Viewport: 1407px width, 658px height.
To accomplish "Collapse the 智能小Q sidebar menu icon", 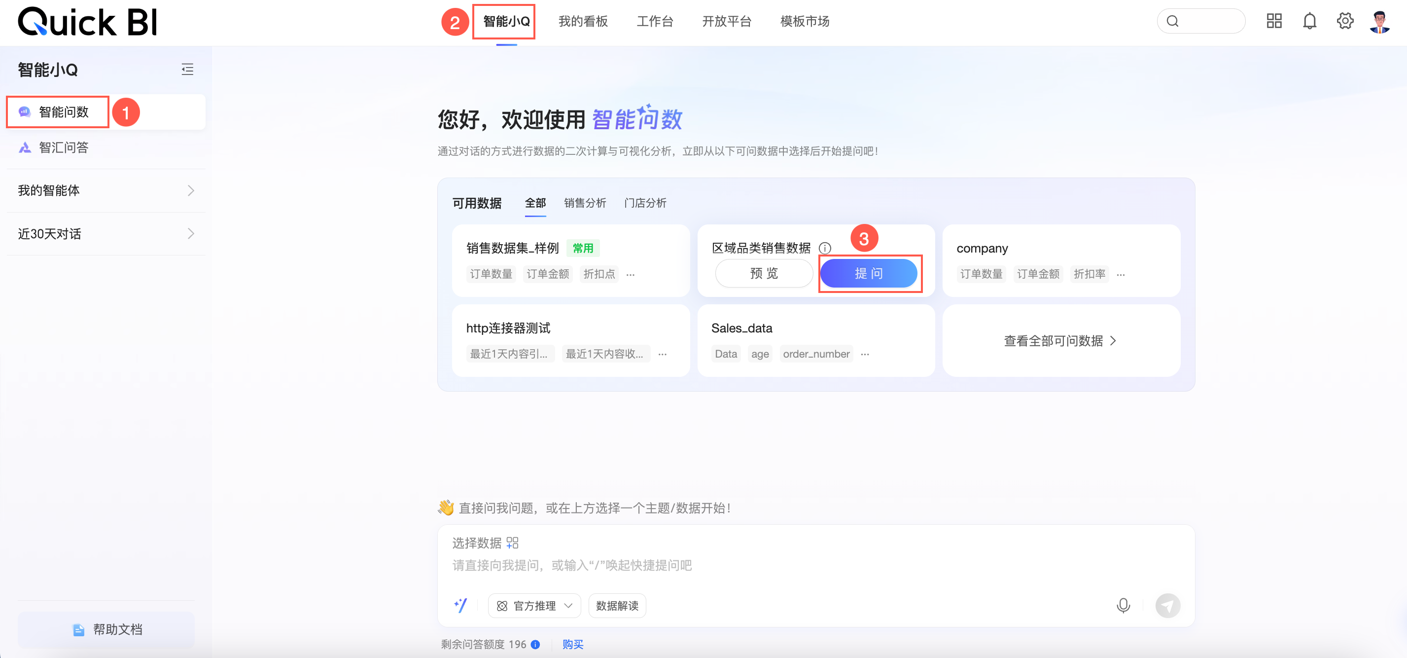I will click(187, 70).
